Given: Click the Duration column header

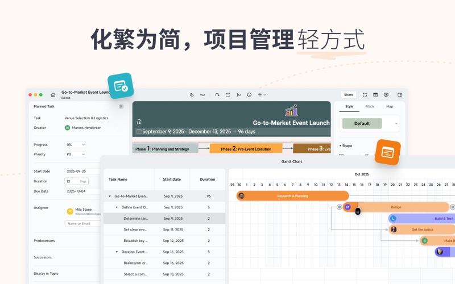Looking at the screenshot, I should pos(208,179).
